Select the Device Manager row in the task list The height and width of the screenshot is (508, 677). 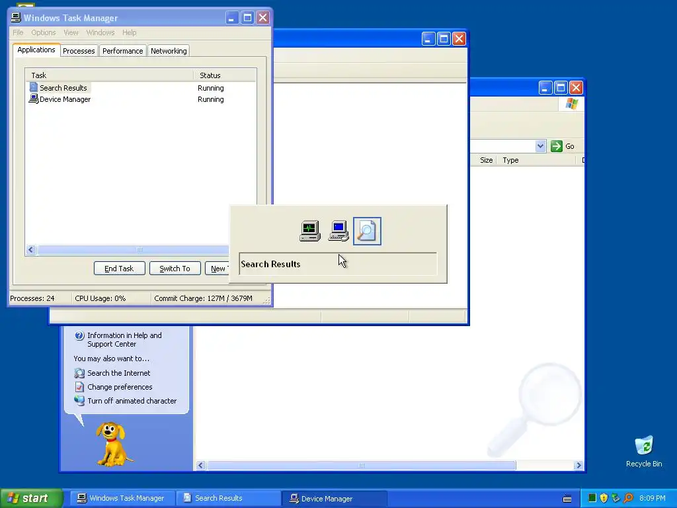click(x=140, y=99)
